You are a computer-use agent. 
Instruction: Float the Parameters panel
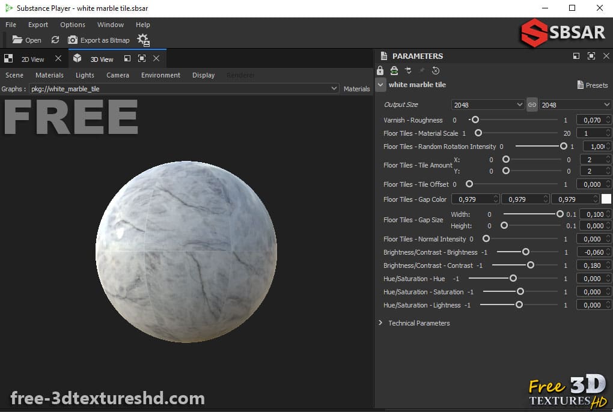coord(576,56)
